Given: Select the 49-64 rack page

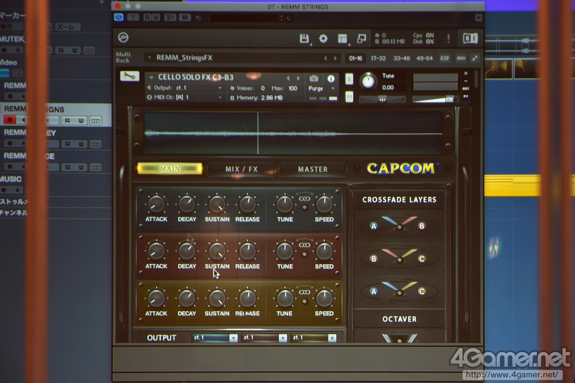Looking at the screenshot, I should [x=425, y=58].
